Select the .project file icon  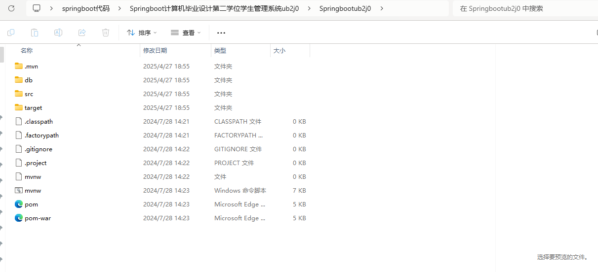pyautogui.click(x=19, y=163)
